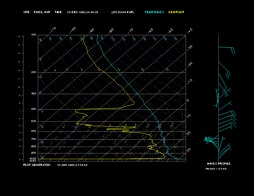Click the 1050 pressure level label
Screen dimensions: 254x196
point(33,161)
